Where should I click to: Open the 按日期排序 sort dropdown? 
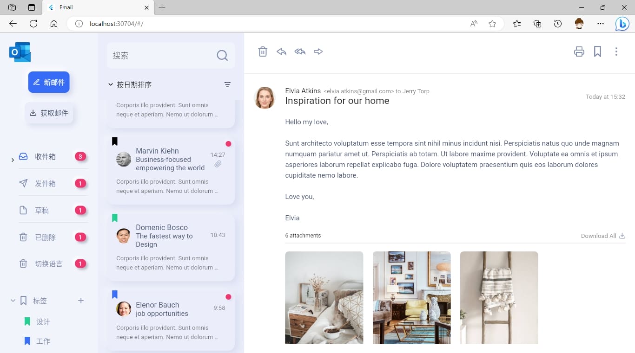click(x=130, y=84)
